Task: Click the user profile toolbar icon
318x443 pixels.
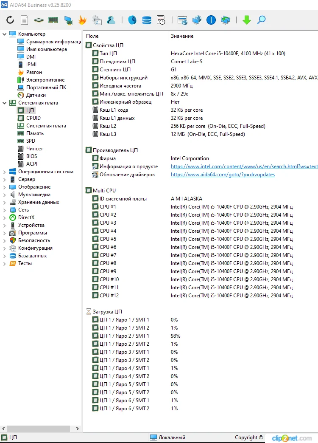Action: [112, 20]
